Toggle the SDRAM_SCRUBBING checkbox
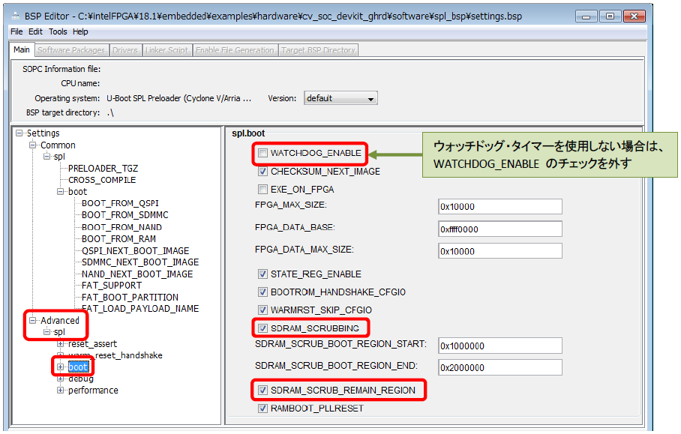The height and width of the screenshot is (434, 681). [262, 328]
